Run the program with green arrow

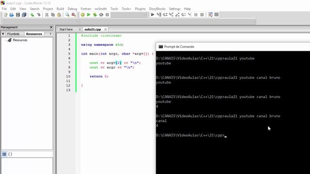pyautogui.click(x=89, y=15)
